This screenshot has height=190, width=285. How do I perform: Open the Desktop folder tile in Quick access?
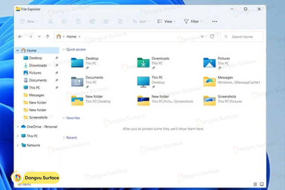point(85,63)
